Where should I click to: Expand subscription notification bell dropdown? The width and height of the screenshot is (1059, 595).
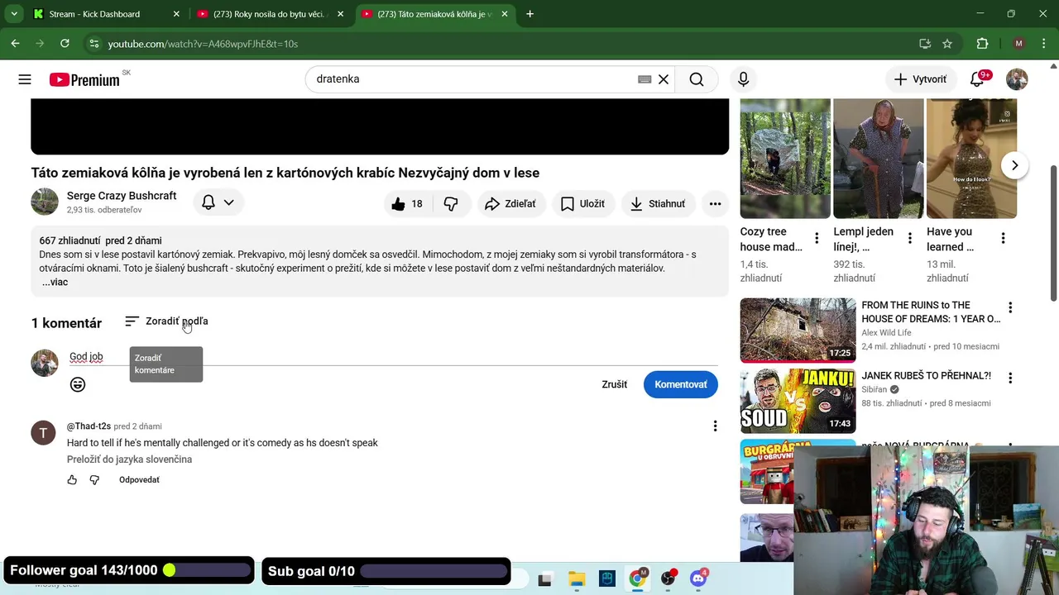click(218, 202)
